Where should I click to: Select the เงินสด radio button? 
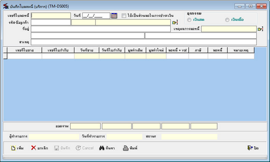pos(189,20)
